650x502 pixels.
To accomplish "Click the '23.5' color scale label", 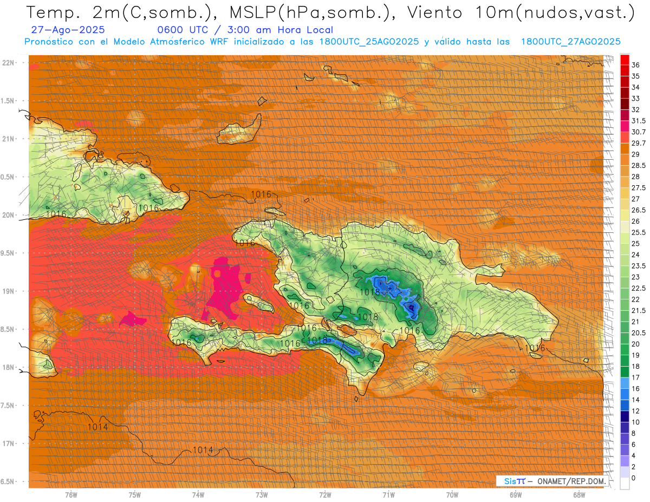I will pos(639,266).
